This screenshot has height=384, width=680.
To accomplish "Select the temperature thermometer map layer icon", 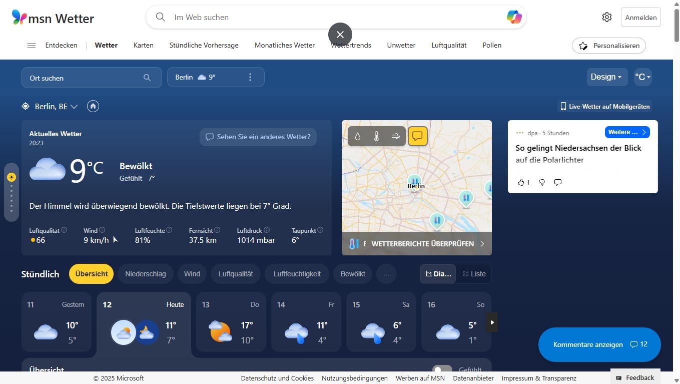I will pyautogui.click(x=377, y=136).
